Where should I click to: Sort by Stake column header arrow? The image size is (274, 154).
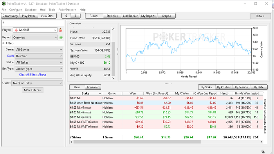pos(100,94)
